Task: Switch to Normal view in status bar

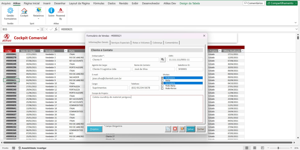Action: (x=247, y=148)
